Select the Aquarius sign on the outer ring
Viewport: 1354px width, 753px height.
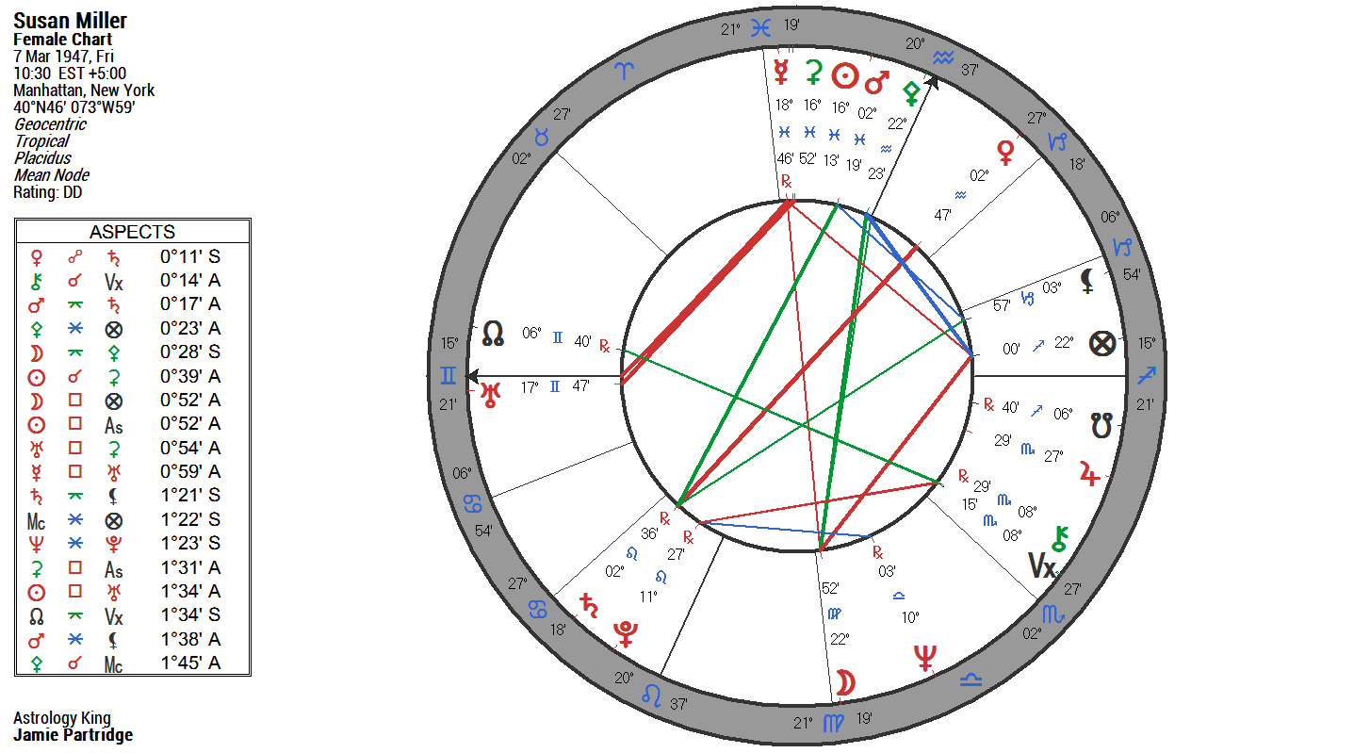(943, 57)
